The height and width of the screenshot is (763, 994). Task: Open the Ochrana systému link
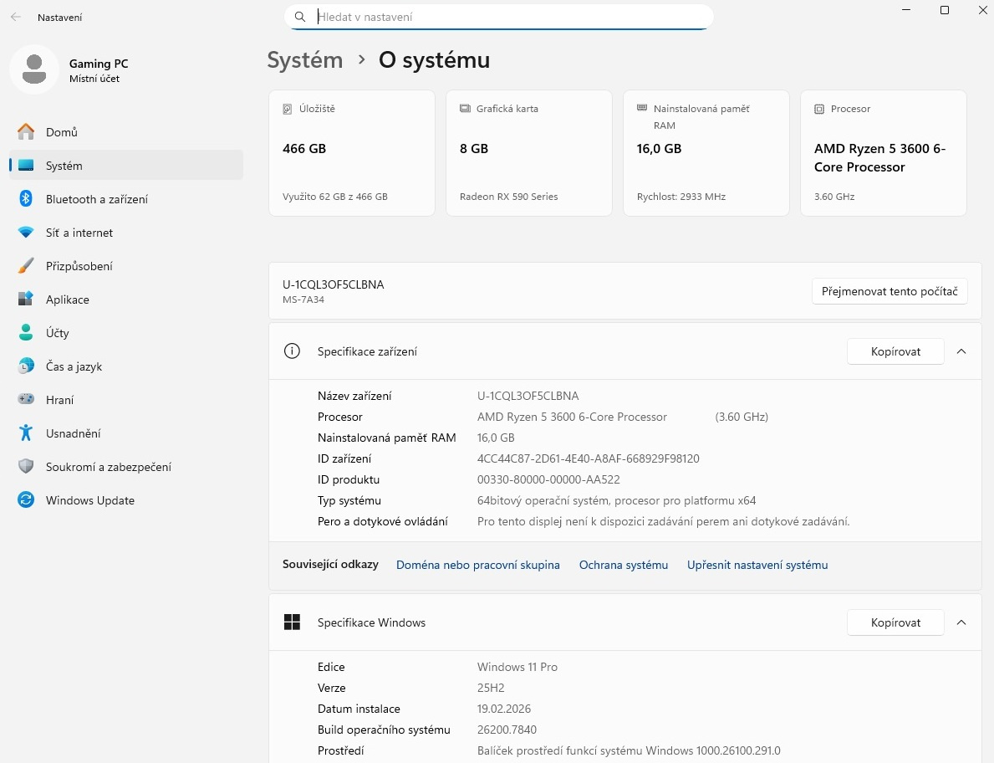point(623,565)
